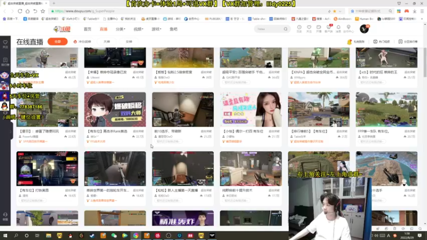427x240 pixels.
Task: Open the 纯野排前十提升技术 stream title
Action: point(237,190)
